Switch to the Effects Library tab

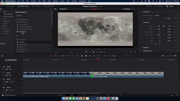[x=23, y=6]
